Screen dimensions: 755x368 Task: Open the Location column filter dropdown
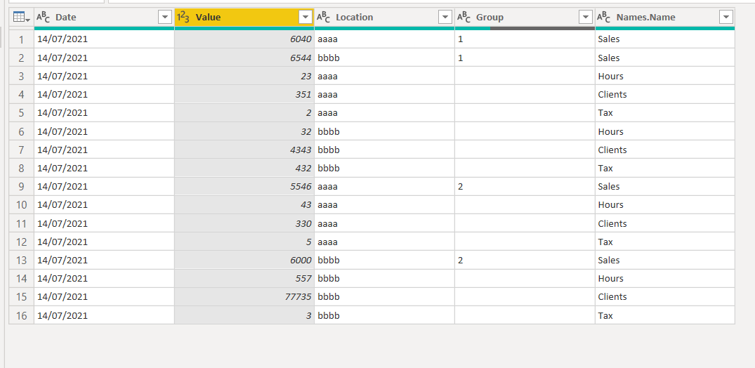(x=445, y=18)
